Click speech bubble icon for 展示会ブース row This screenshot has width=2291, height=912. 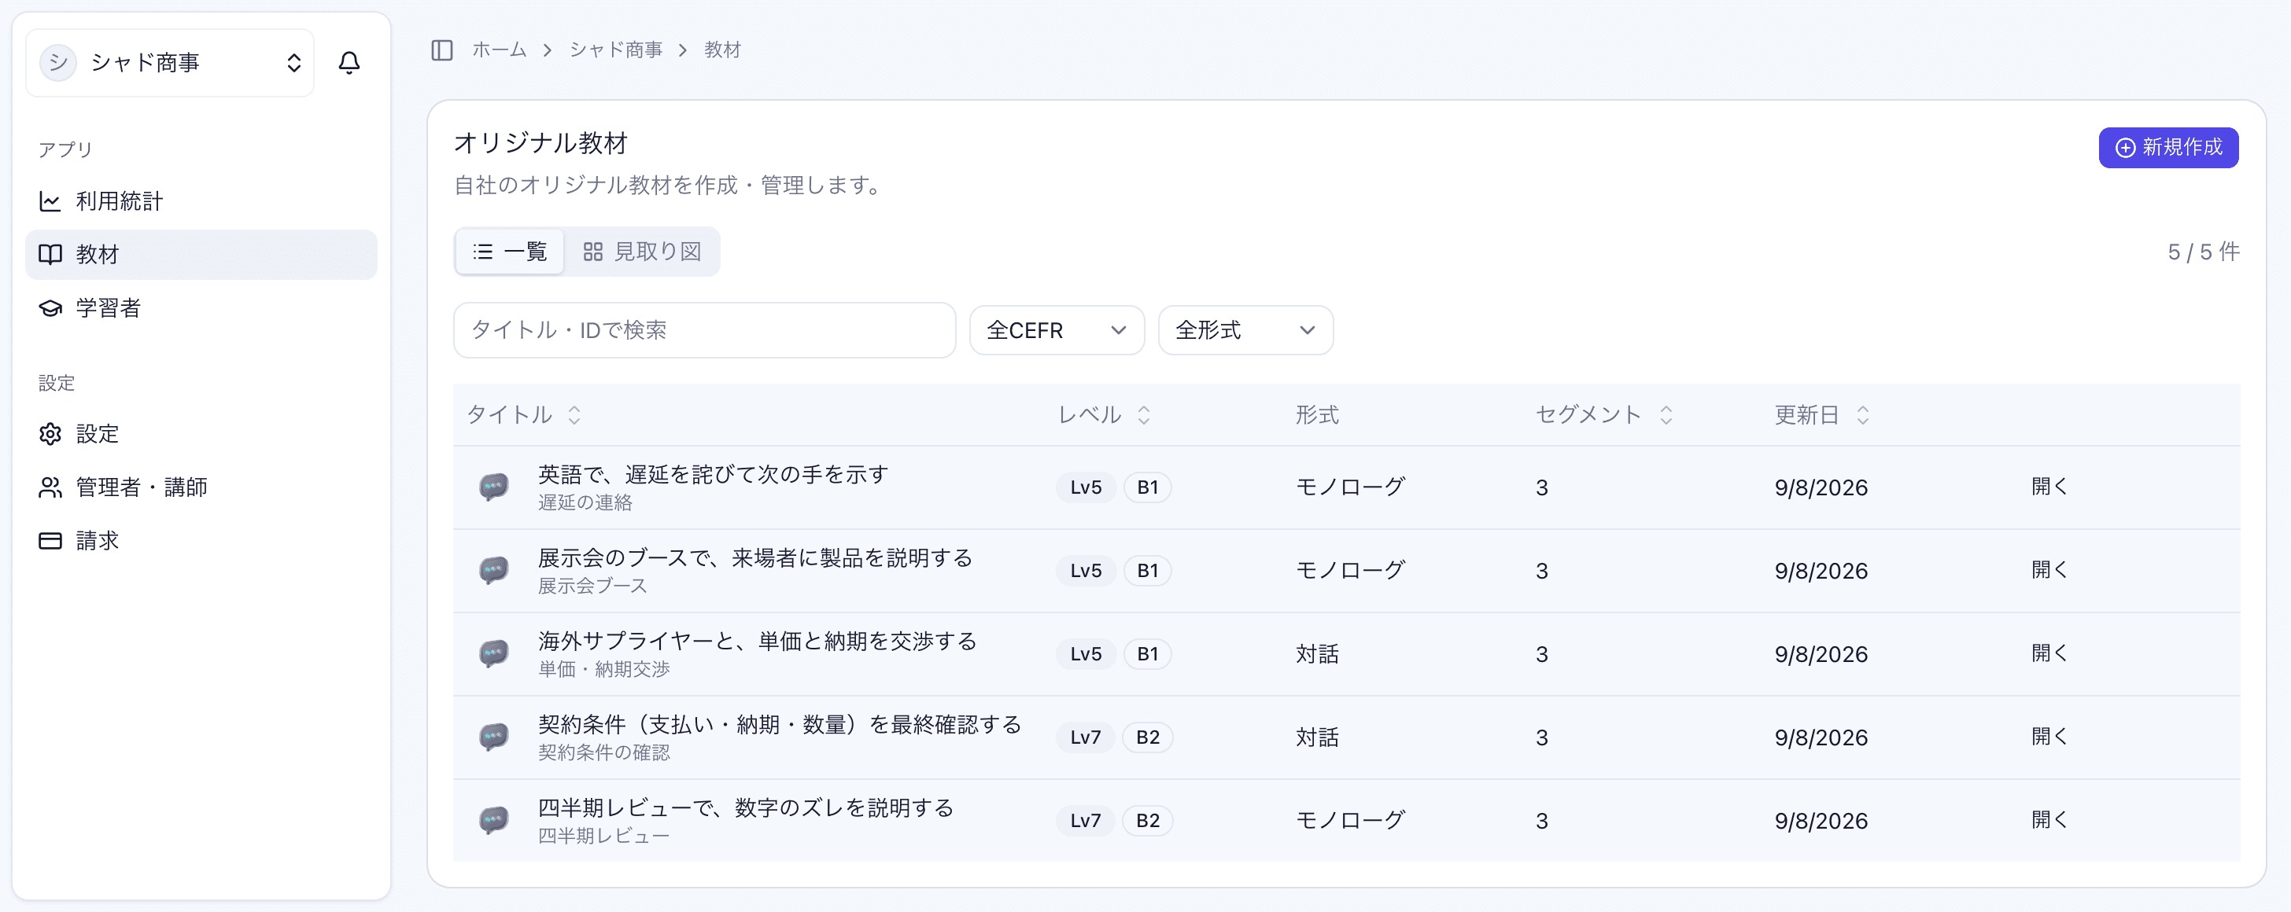(493, 570)
